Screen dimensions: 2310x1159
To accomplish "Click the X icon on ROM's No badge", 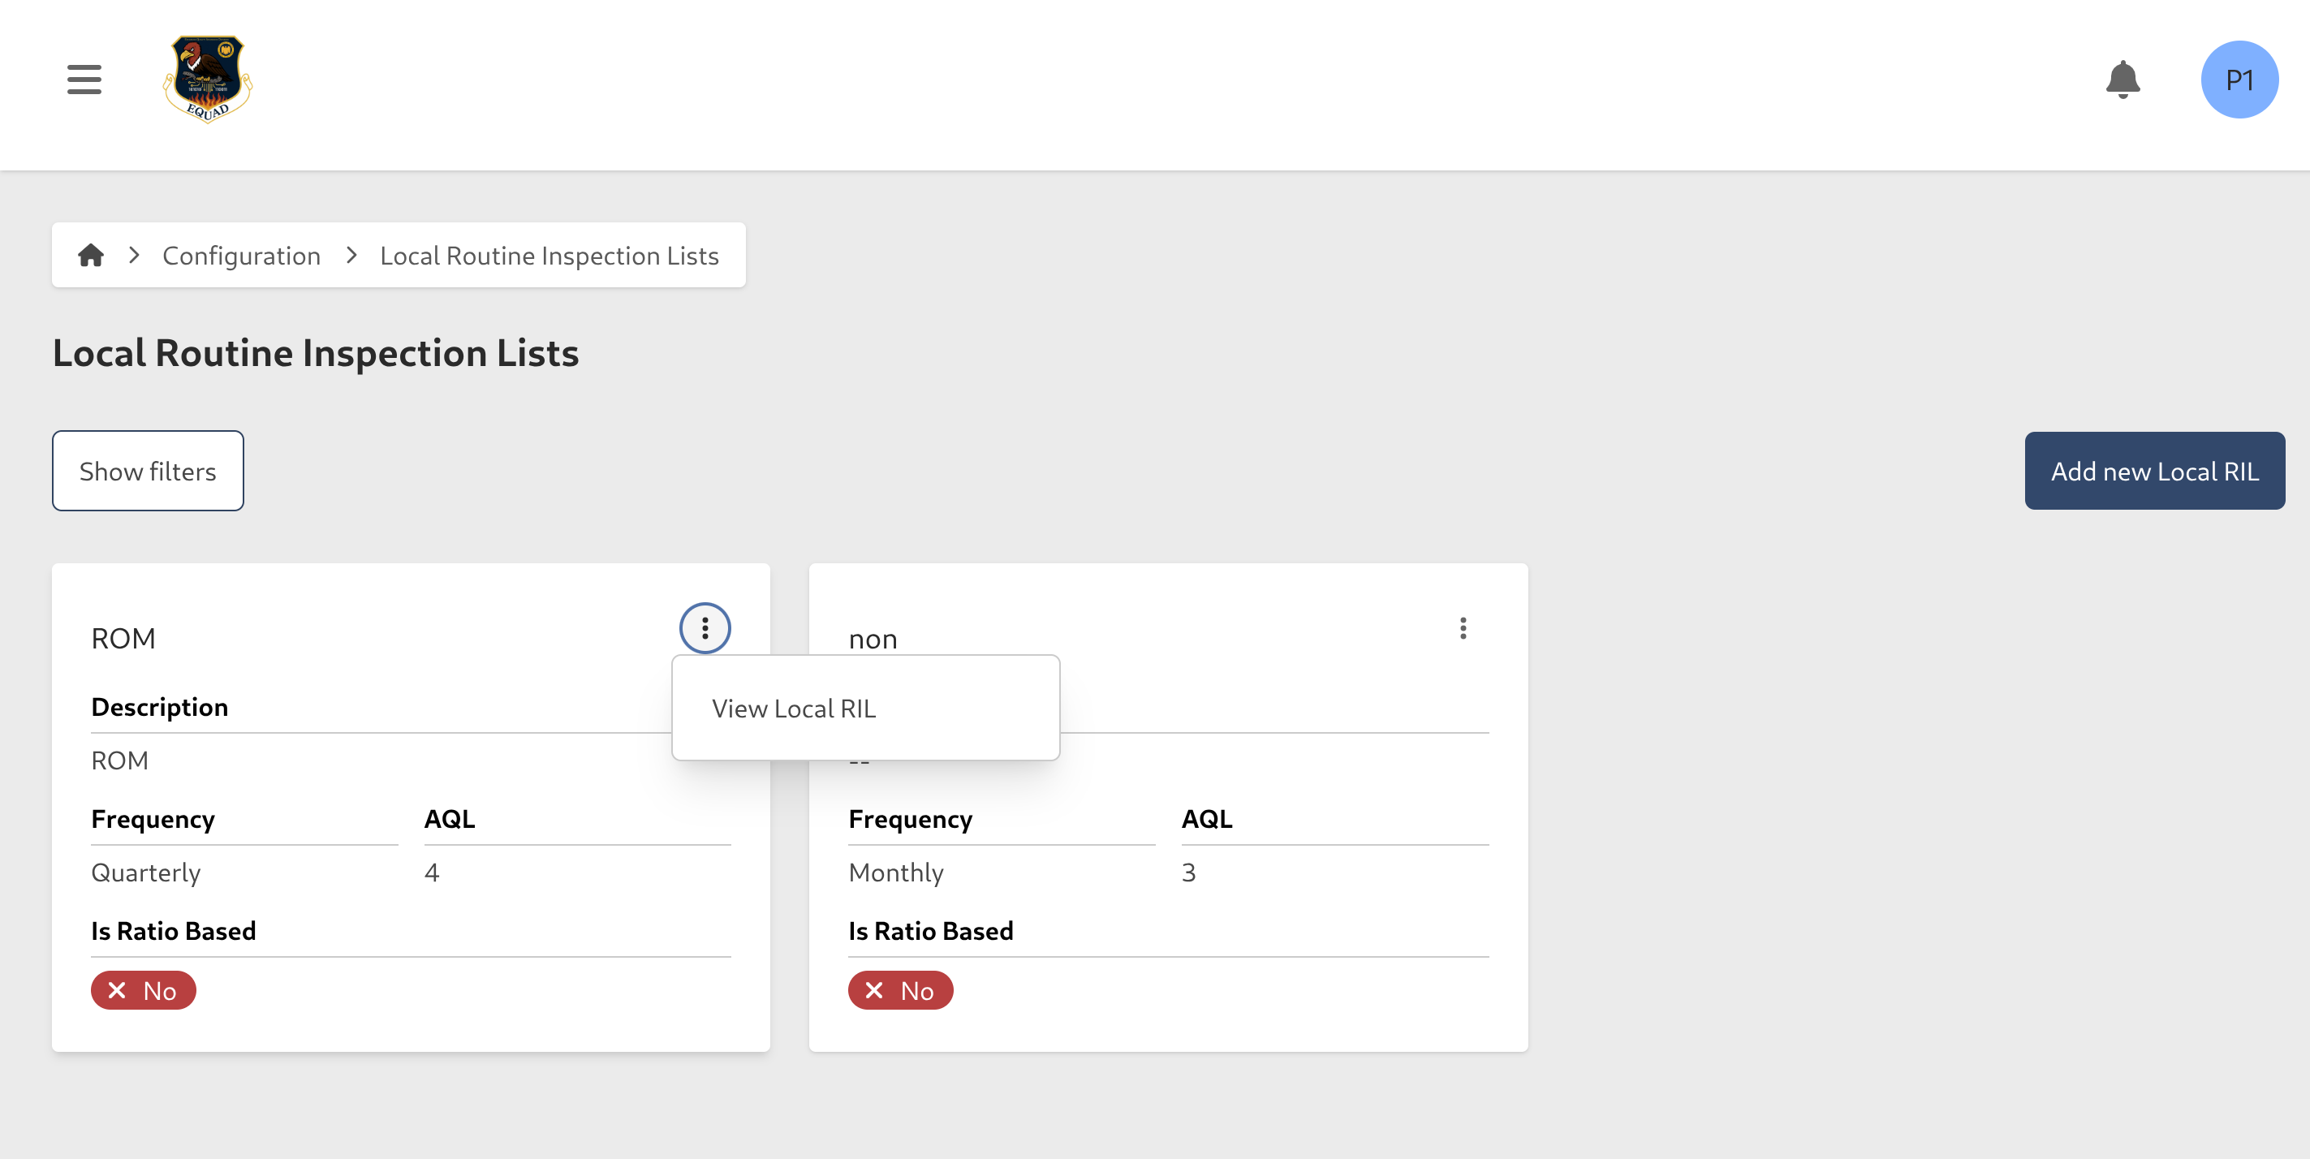I will pos(117,990).
